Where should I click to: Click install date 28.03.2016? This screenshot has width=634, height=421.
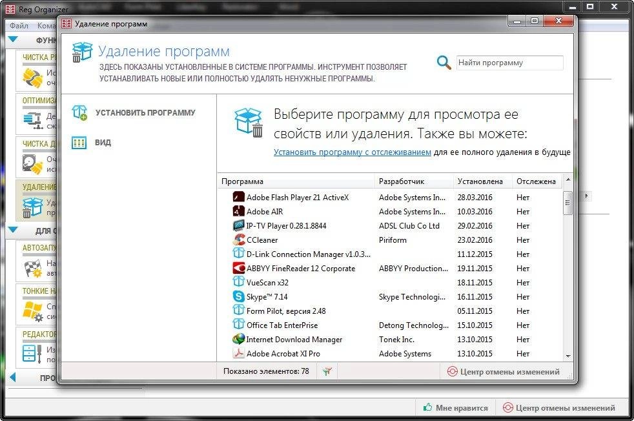[475, 198]
